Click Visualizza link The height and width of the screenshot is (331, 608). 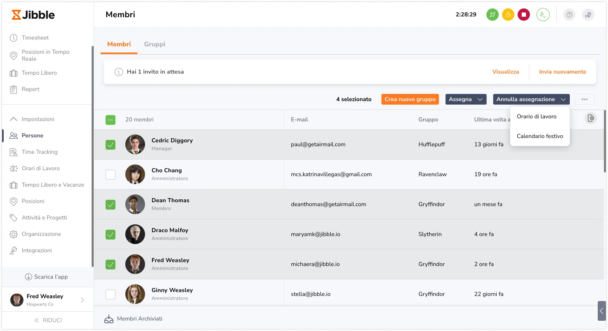(505, 72)
